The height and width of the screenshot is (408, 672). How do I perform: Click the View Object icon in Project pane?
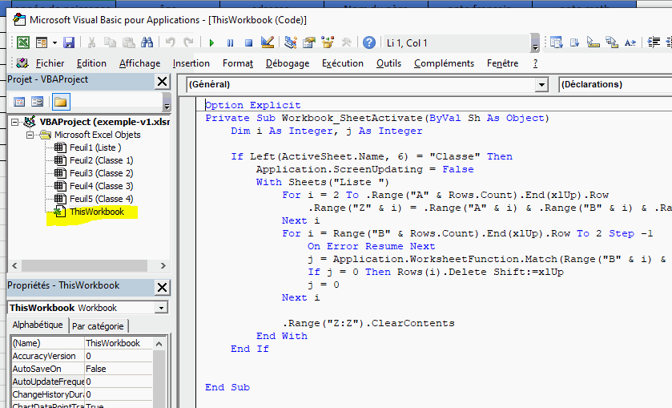point(37,102)
